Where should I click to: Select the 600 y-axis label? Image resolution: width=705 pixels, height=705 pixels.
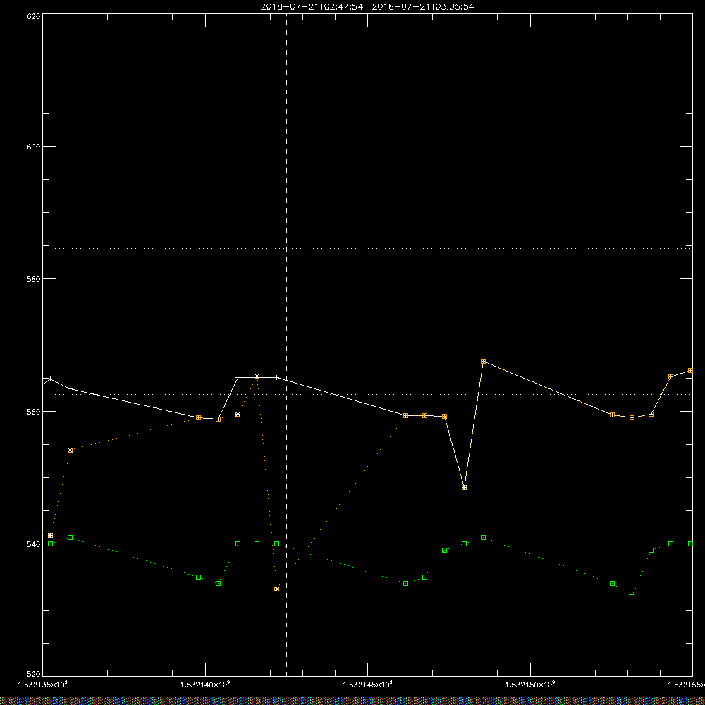tap(35, 147)
